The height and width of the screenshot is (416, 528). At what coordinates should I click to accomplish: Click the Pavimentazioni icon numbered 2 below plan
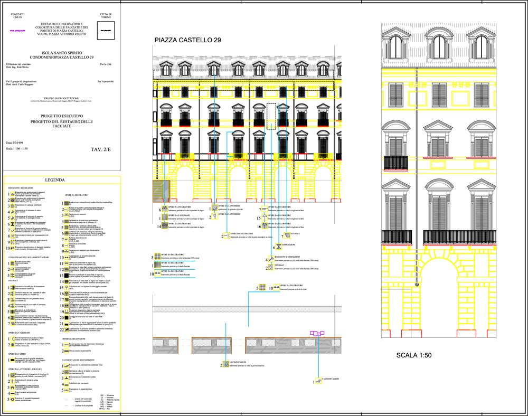[x=225, y=364]
